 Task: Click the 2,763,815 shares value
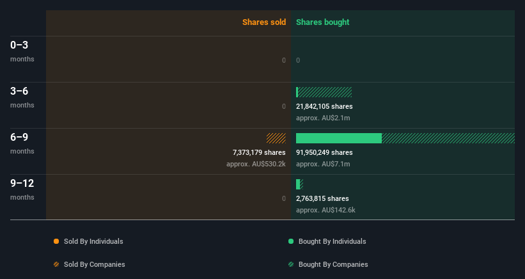pyautogui.click(x=322, y=198)
